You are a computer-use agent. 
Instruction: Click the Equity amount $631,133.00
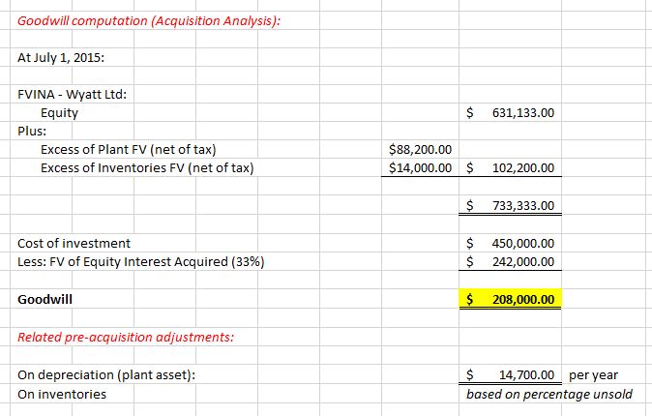(511, 113)
